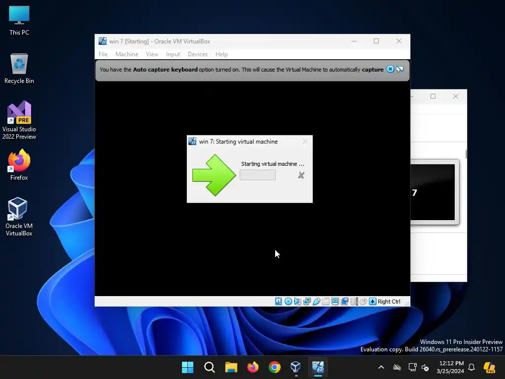Open the Machine menu
The image size is (505, 379).
tap(127, 54)
